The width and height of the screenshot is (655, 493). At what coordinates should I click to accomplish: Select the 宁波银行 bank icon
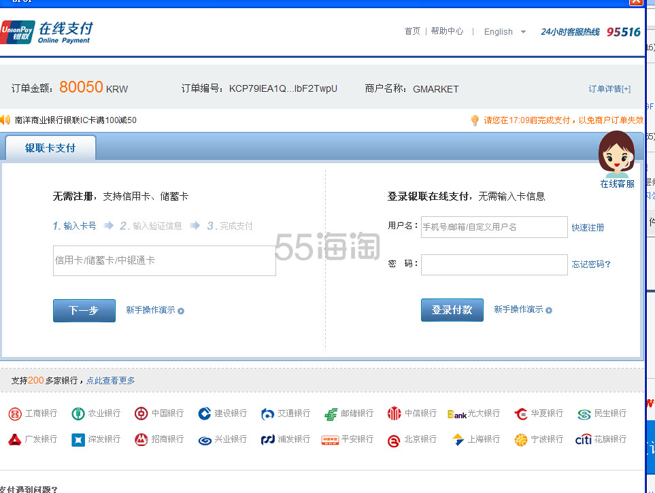pyautogui.click(x=521, y=439)
